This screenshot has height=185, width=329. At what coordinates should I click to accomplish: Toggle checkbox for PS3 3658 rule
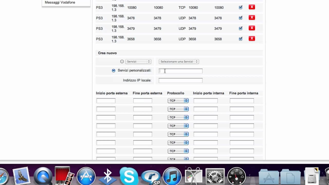pyautogui.click(x=241, y=39)
